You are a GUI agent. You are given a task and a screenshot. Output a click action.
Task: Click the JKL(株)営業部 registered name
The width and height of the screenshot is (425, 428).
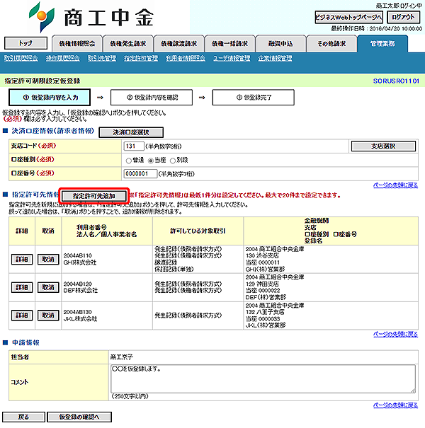pyautogui.click(x=266, y=325)
